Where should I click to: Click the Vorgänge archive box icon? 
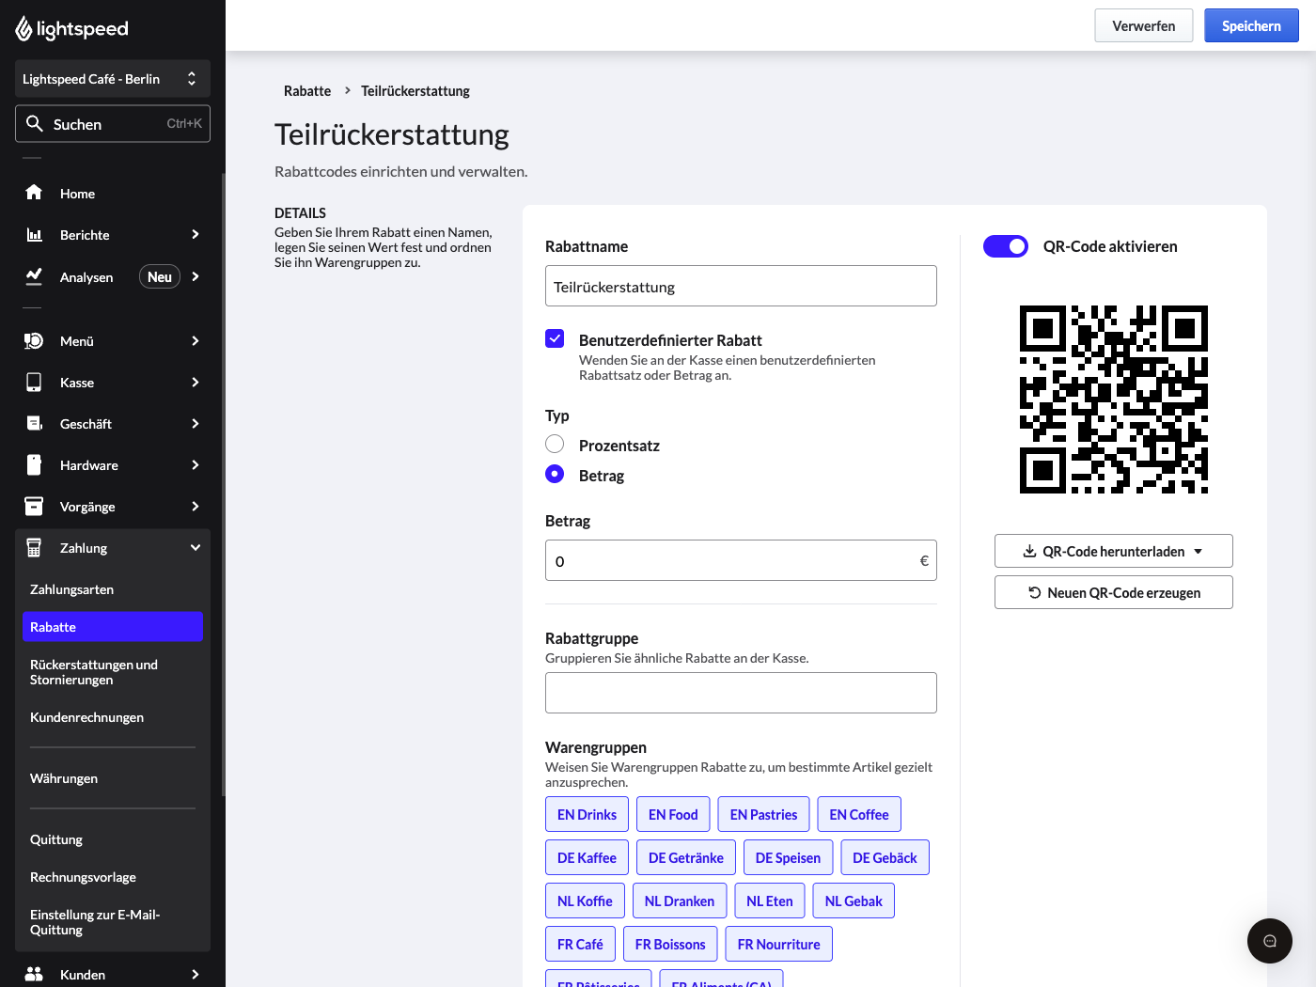(x=34, y=506)
